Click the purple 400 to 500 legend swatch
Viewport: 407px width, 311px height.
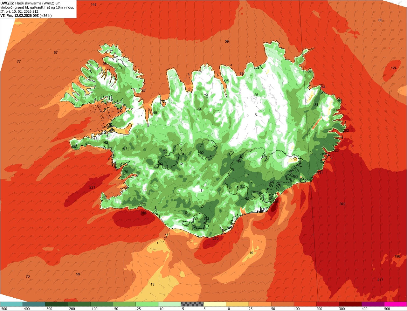tap(373, 304)
